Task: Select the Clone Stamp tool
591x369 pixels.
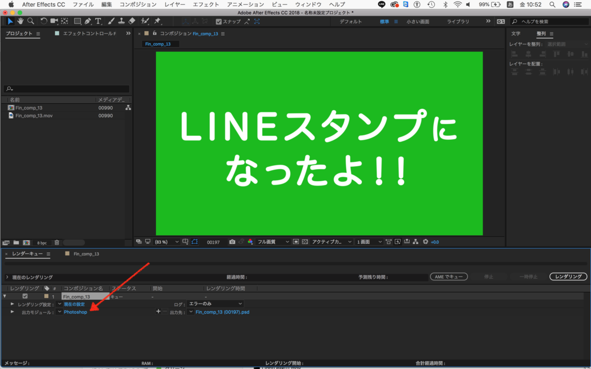Action: pyautogui.click(x=121, y=21)
